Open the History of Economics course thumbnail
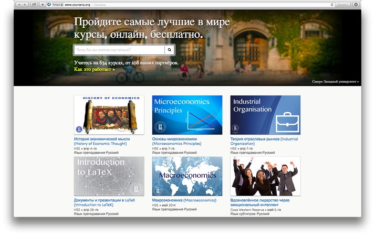This screenshot has height=236, width=375. tap(109, 115)
